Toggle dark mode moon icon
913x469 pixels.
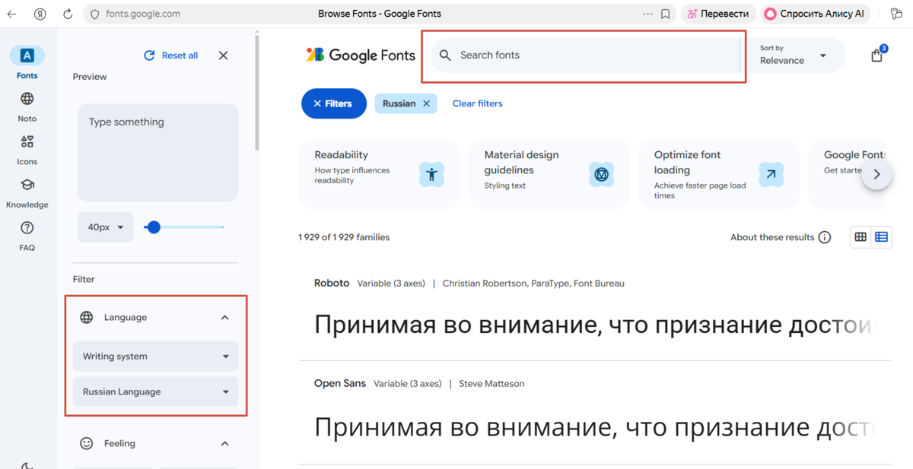coord(27,464)
